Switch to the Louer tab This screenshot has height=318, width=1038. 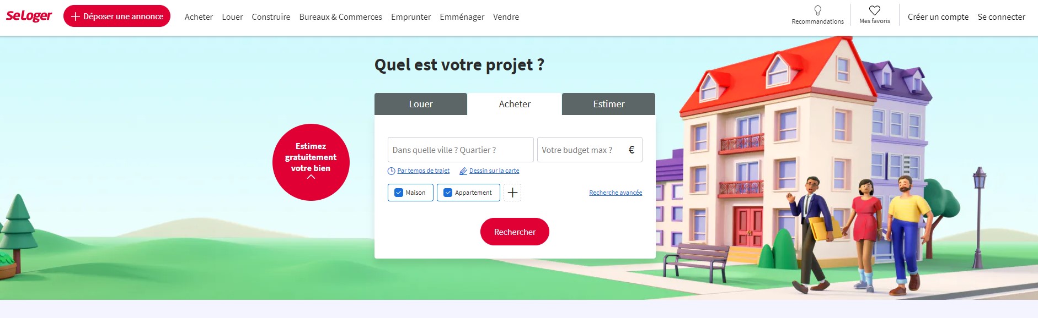[421, 104]
